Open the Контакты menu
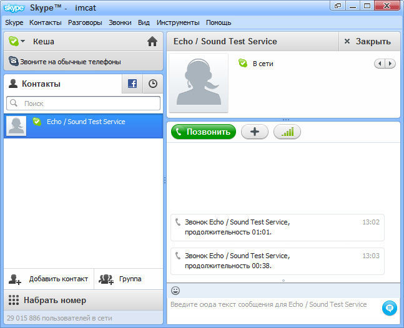404x328 pixels. [x=45, y=22]
